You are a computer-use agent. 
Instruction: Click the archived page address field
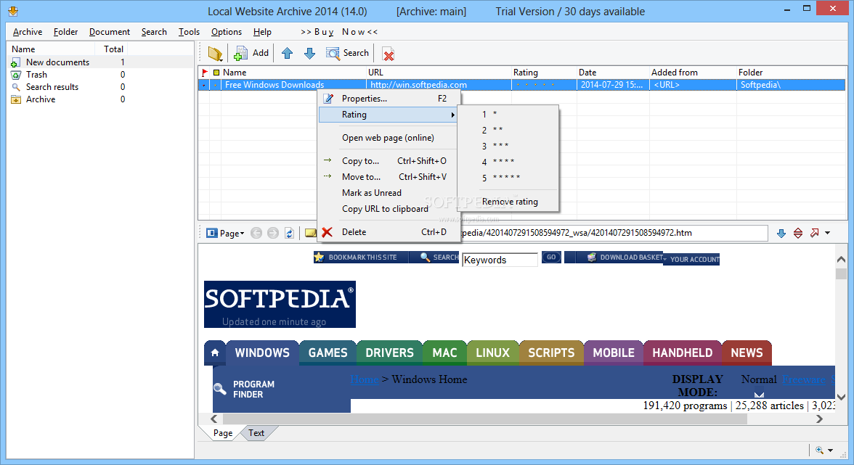(613, 234)
